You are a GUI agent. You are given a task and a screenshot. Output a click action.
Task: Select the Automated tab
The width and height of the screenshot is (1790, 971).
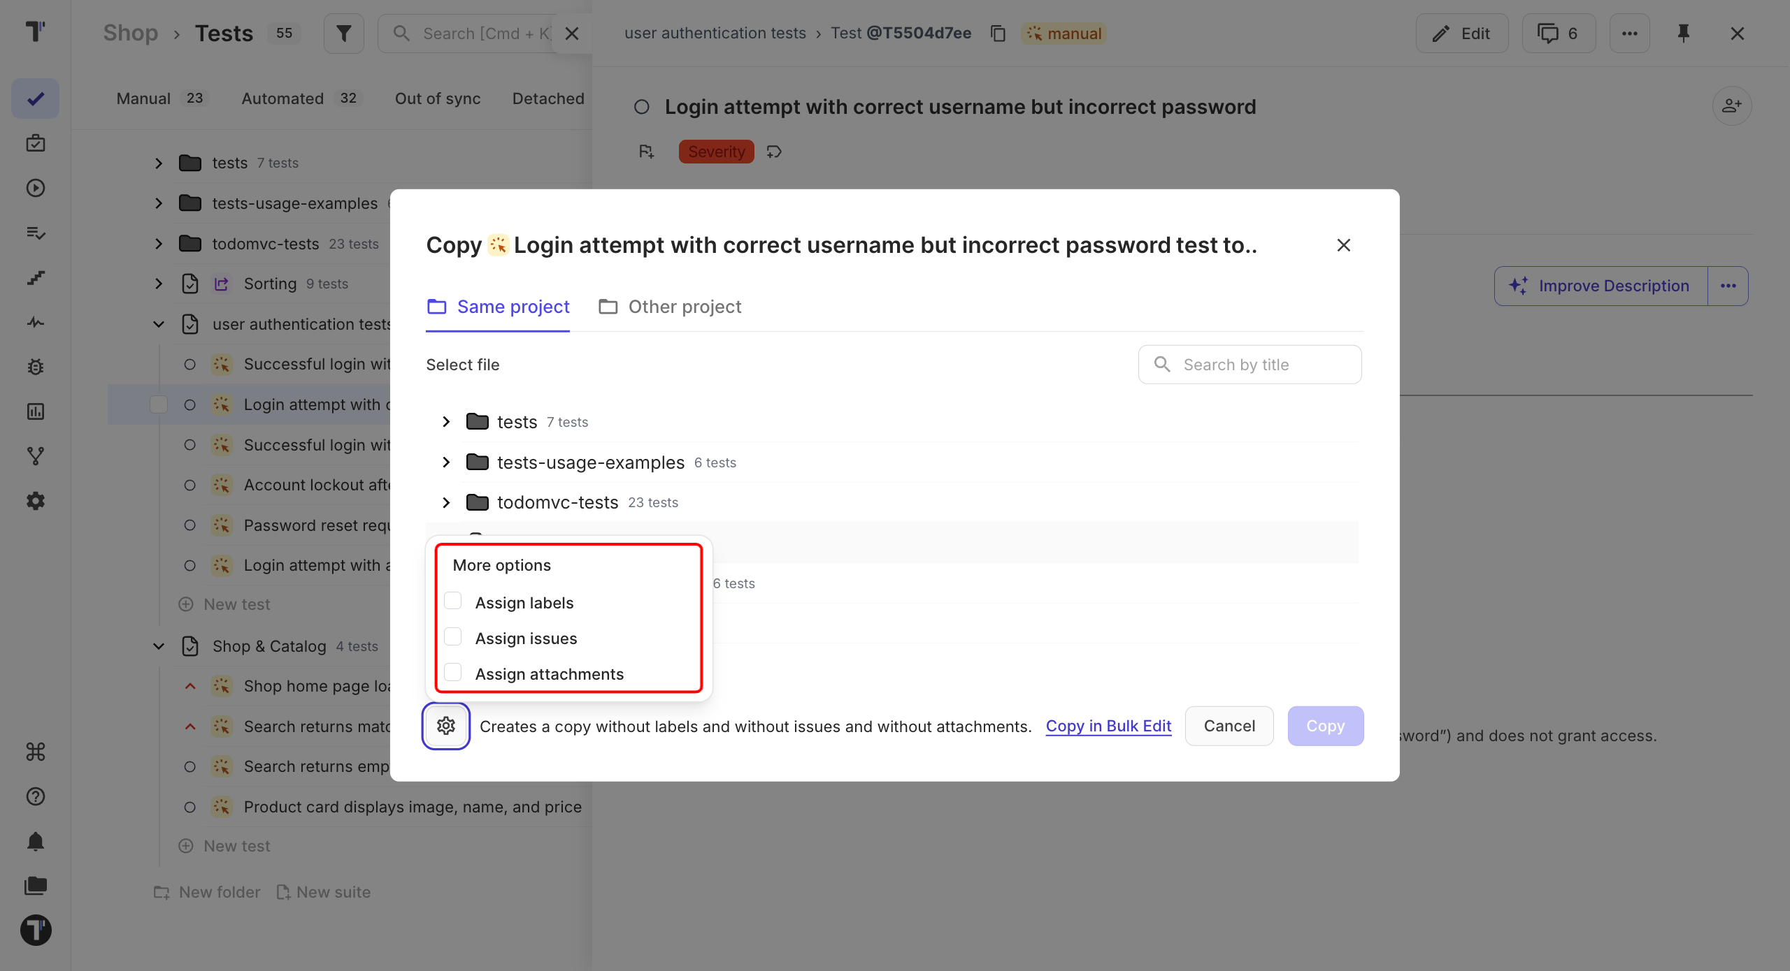299,98
